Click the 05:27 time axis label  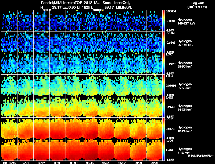click(41, 163)
